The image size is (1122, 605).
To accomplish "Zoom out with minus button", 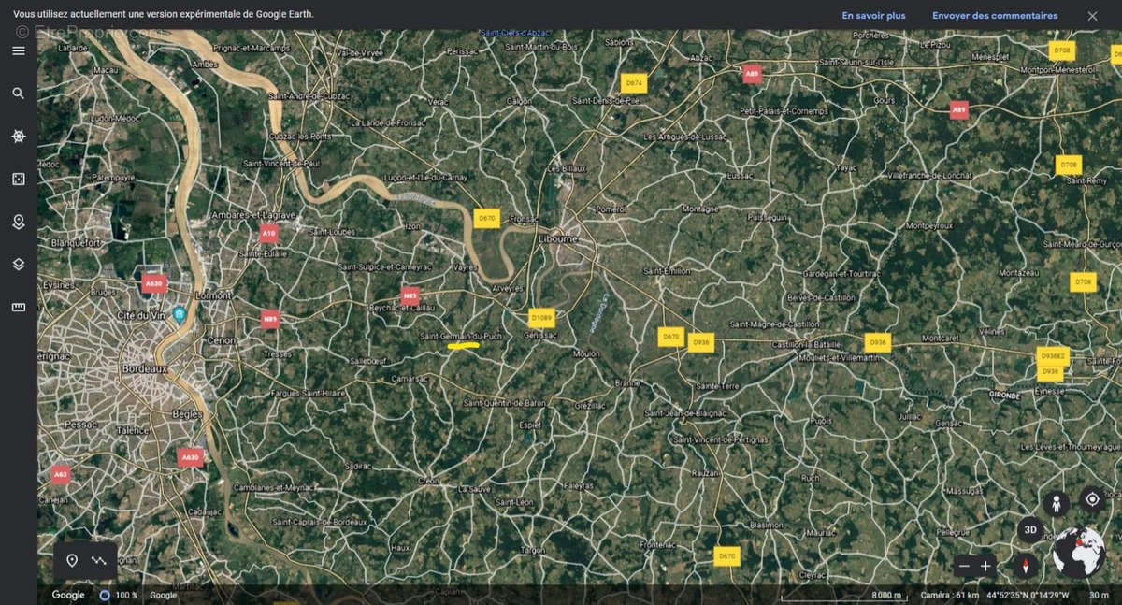I will [x=965, y=566].
